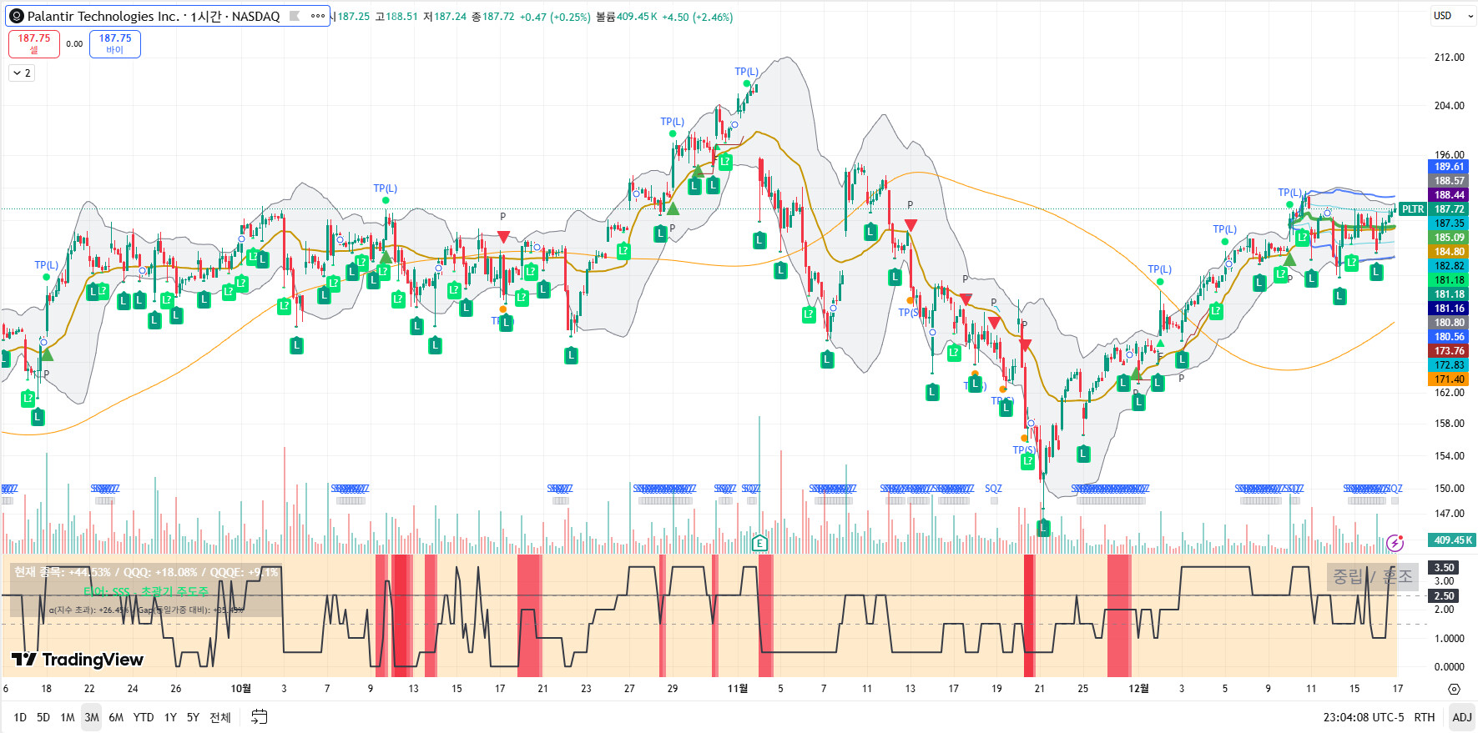Select the 6M time range
The width and height of the screenshot is (1478, 733).
(116, 717)
